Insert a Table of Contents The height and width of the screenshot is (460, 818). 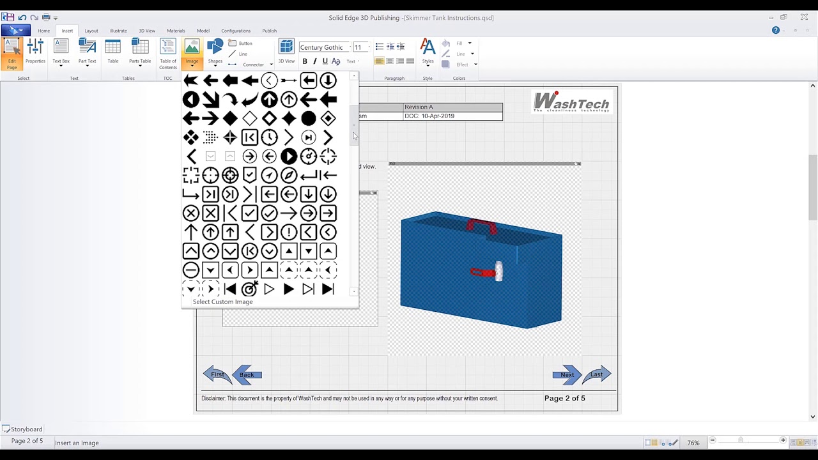coord(168,54)
